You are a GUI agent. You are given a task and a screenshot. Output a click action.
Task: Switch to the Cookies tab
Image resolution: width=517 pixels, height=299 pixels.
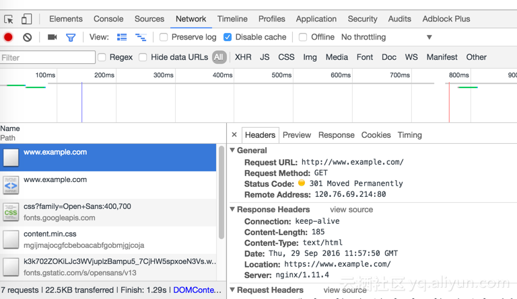(376, 135)
